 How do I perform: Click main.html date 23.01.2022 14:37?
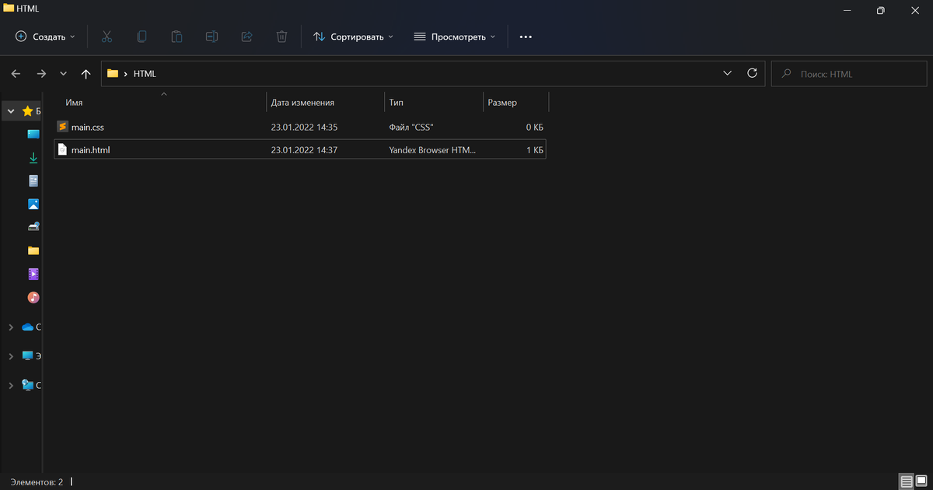pyautogui.click(x=304, y=149)
